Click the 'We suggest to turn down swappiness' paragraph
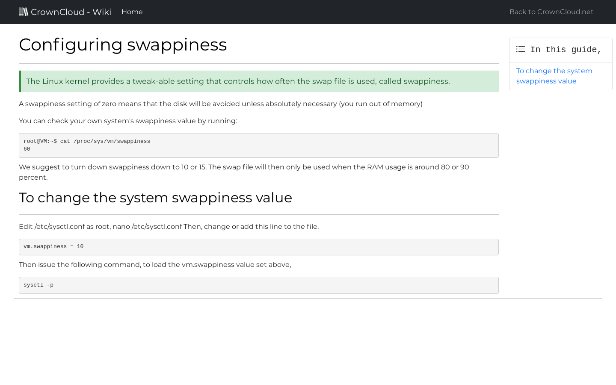 point(244,172)
